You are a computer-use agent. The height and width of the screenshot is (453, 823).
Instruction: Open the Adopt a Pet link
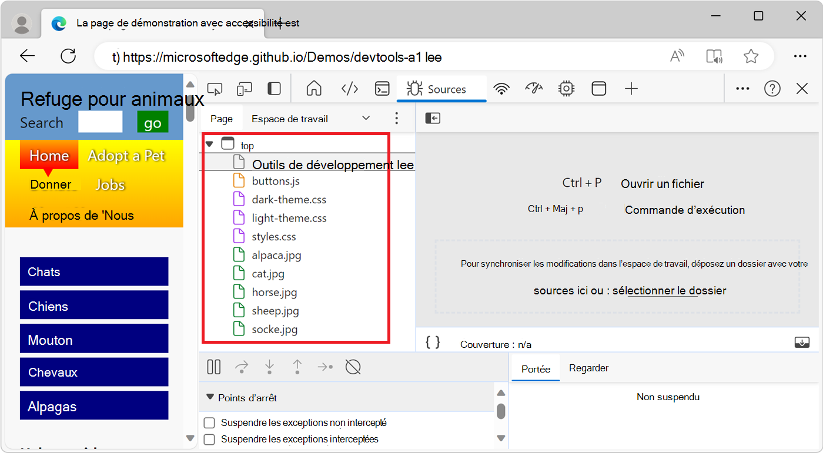pos(126,156)
